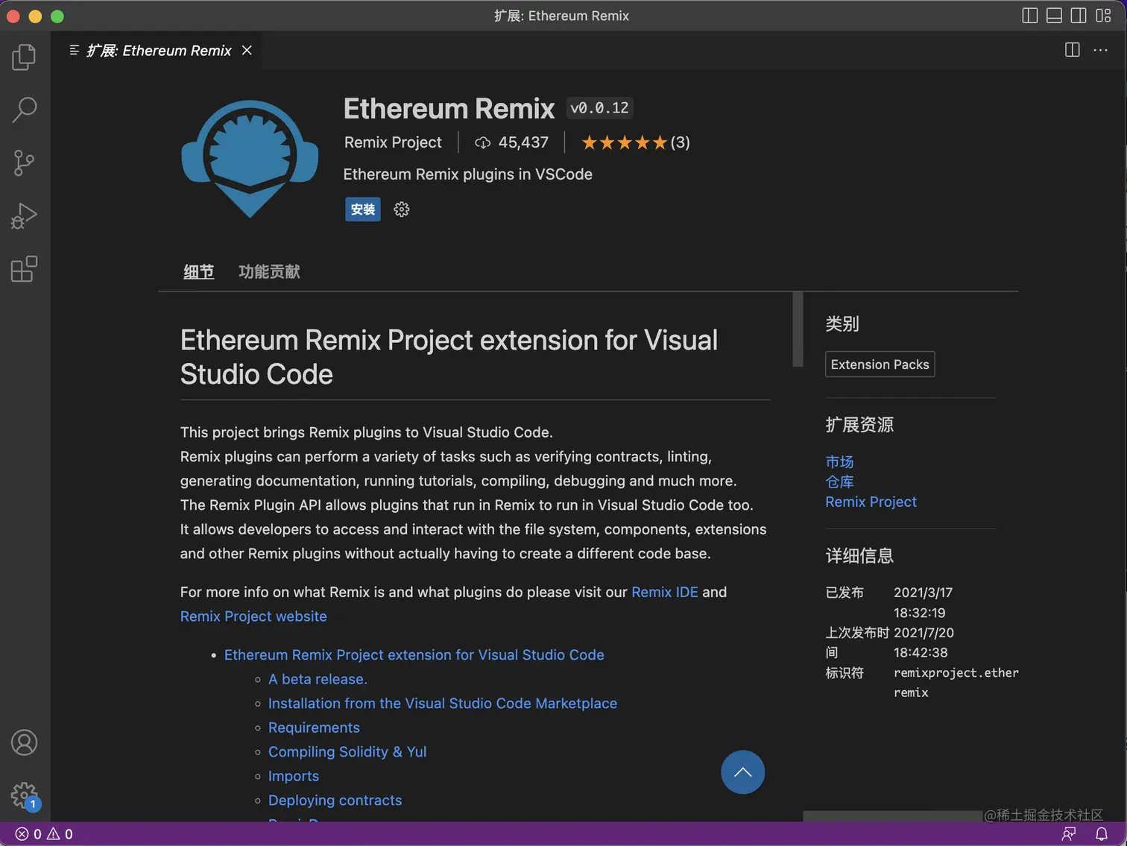Click the five-star rating

(624, 142)
